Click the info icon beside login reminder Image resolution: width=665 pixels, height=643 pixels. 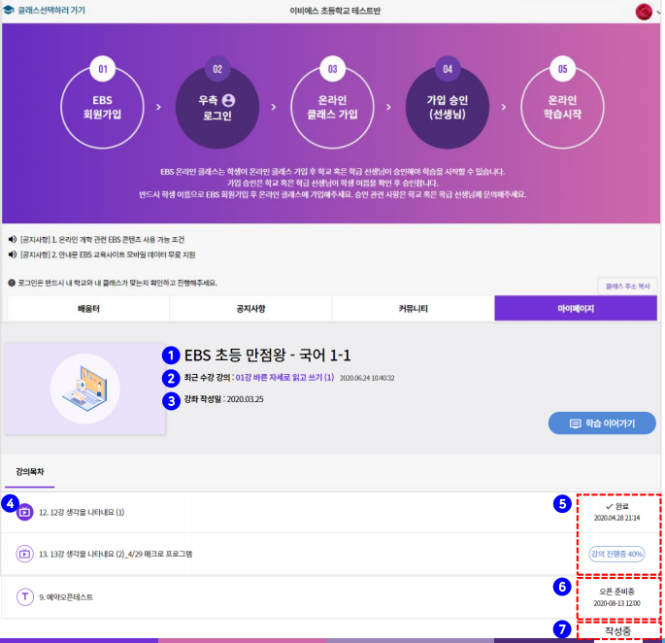click(12, 283)
